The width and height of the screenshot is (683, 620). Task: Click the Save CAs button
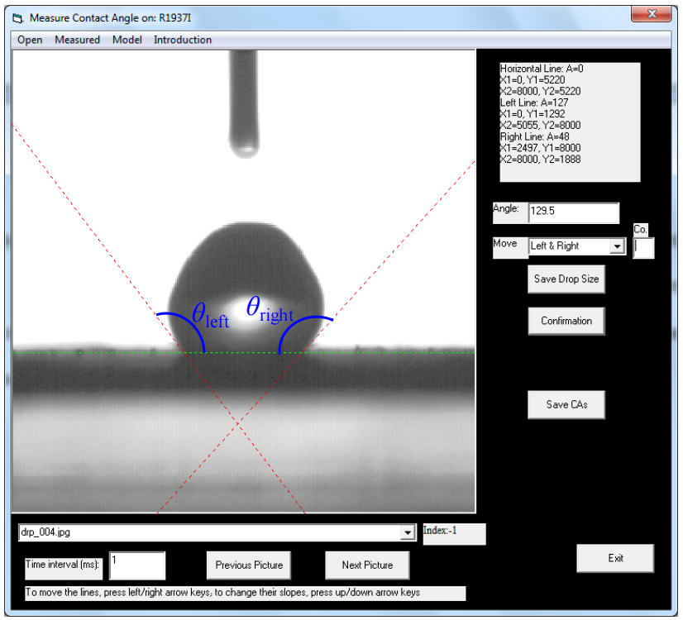[x=566, y=405]
